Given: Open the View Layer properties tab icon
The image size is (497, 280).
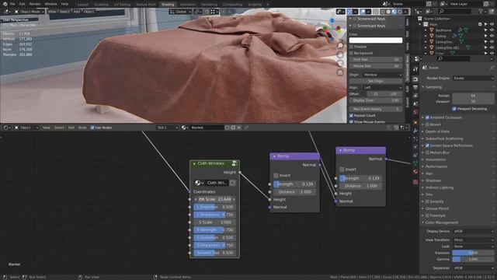Looking at the screenshot, I should pos(415,96).
